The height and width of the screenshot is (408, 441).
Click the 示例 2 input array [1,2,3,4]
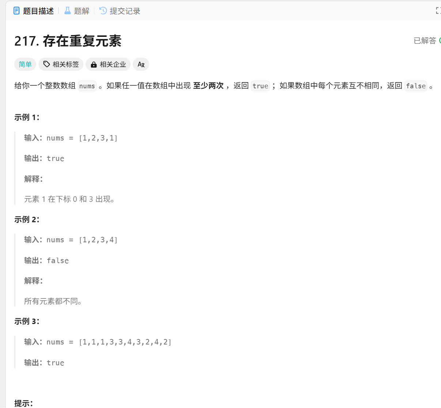[x=98, y=240]
